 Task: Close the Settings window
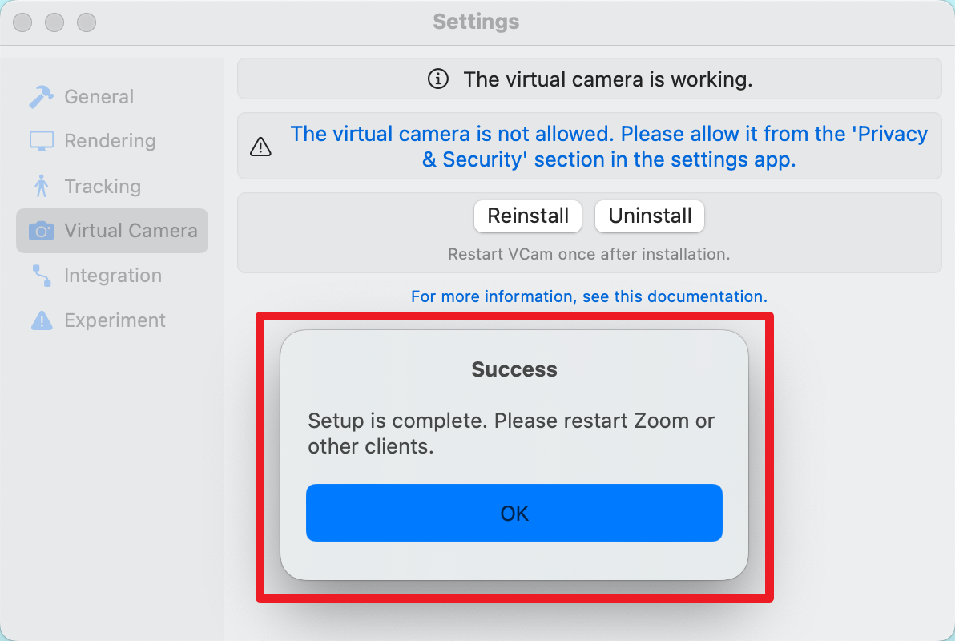[x=22, y=22]
